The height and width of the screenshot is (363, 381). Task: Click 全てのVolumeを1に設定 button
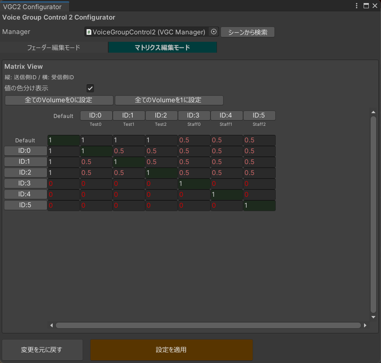tap(169, 100)
